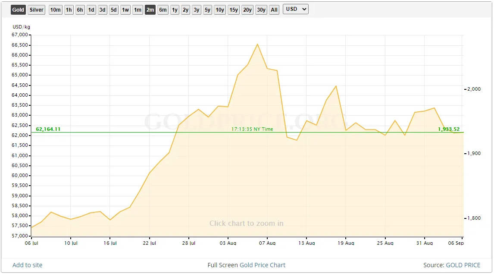494x275 pixels.
Task: Select the 5y time range
Action: (x=208, y=10)
